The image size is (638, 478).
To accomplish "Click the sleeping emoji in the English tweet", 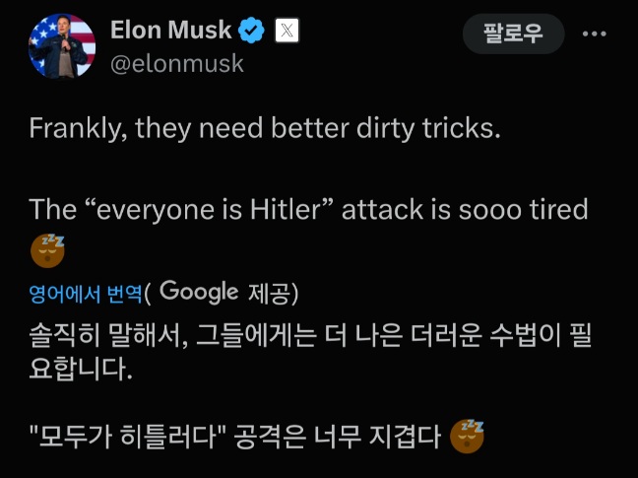I will pyautogui.click(x=47, y=250).
